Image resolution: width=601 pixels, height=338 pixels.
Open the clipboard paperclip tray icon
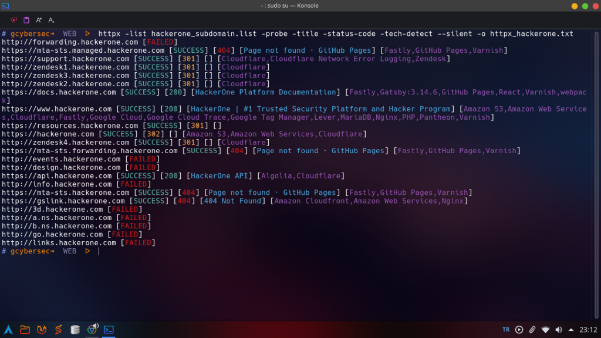pos(532,330)
